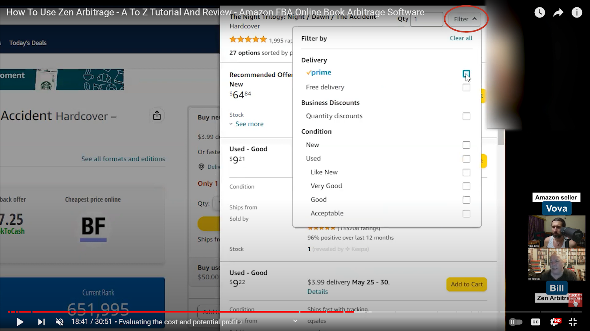Check the Free delivery checkbox
The height and width of the screenshot is (331, 590).
(x=466, y=88)
